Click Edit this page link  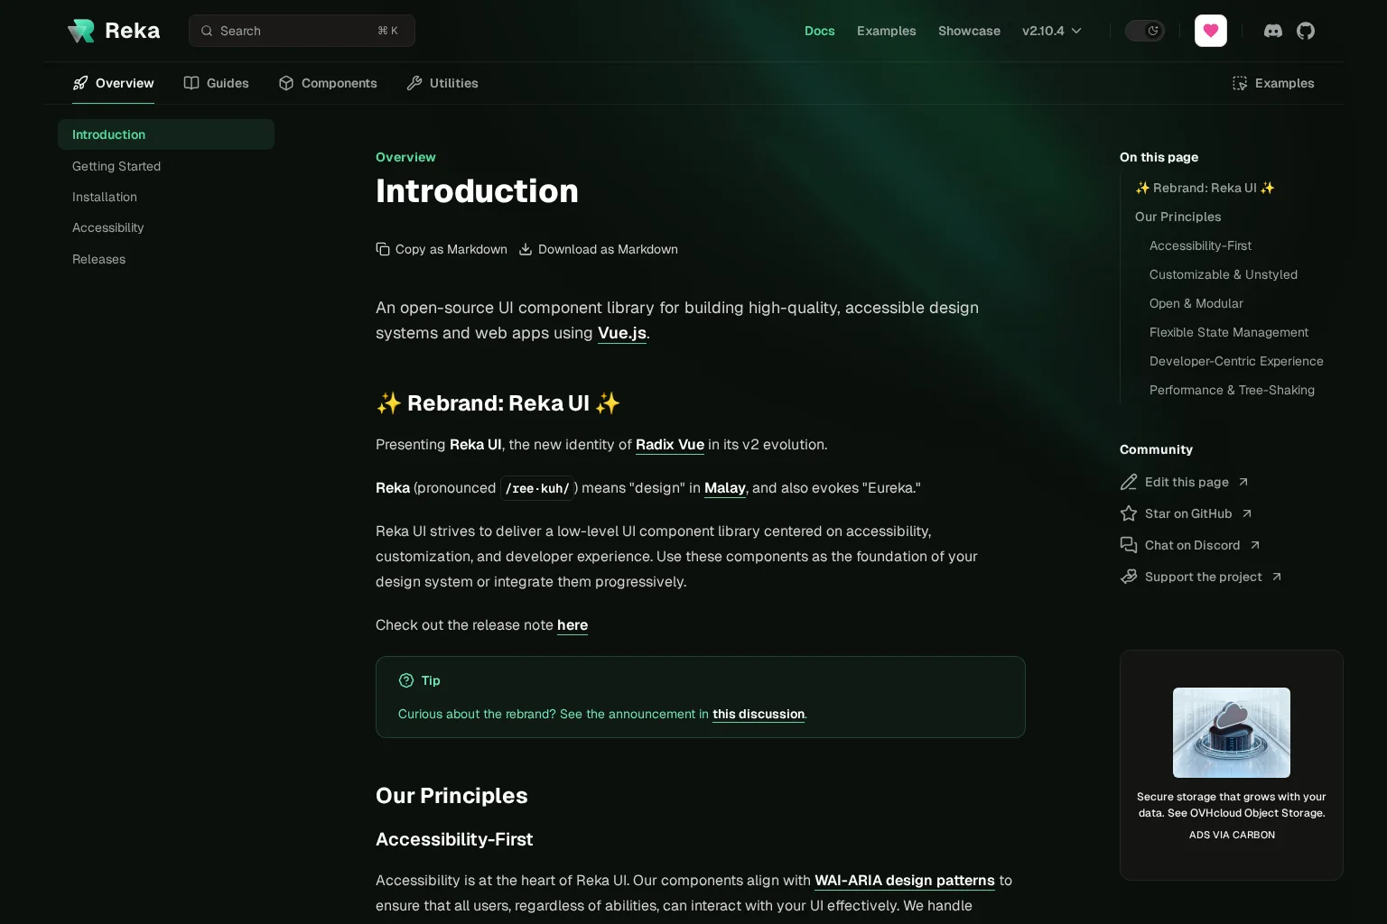coord(1185,482)
